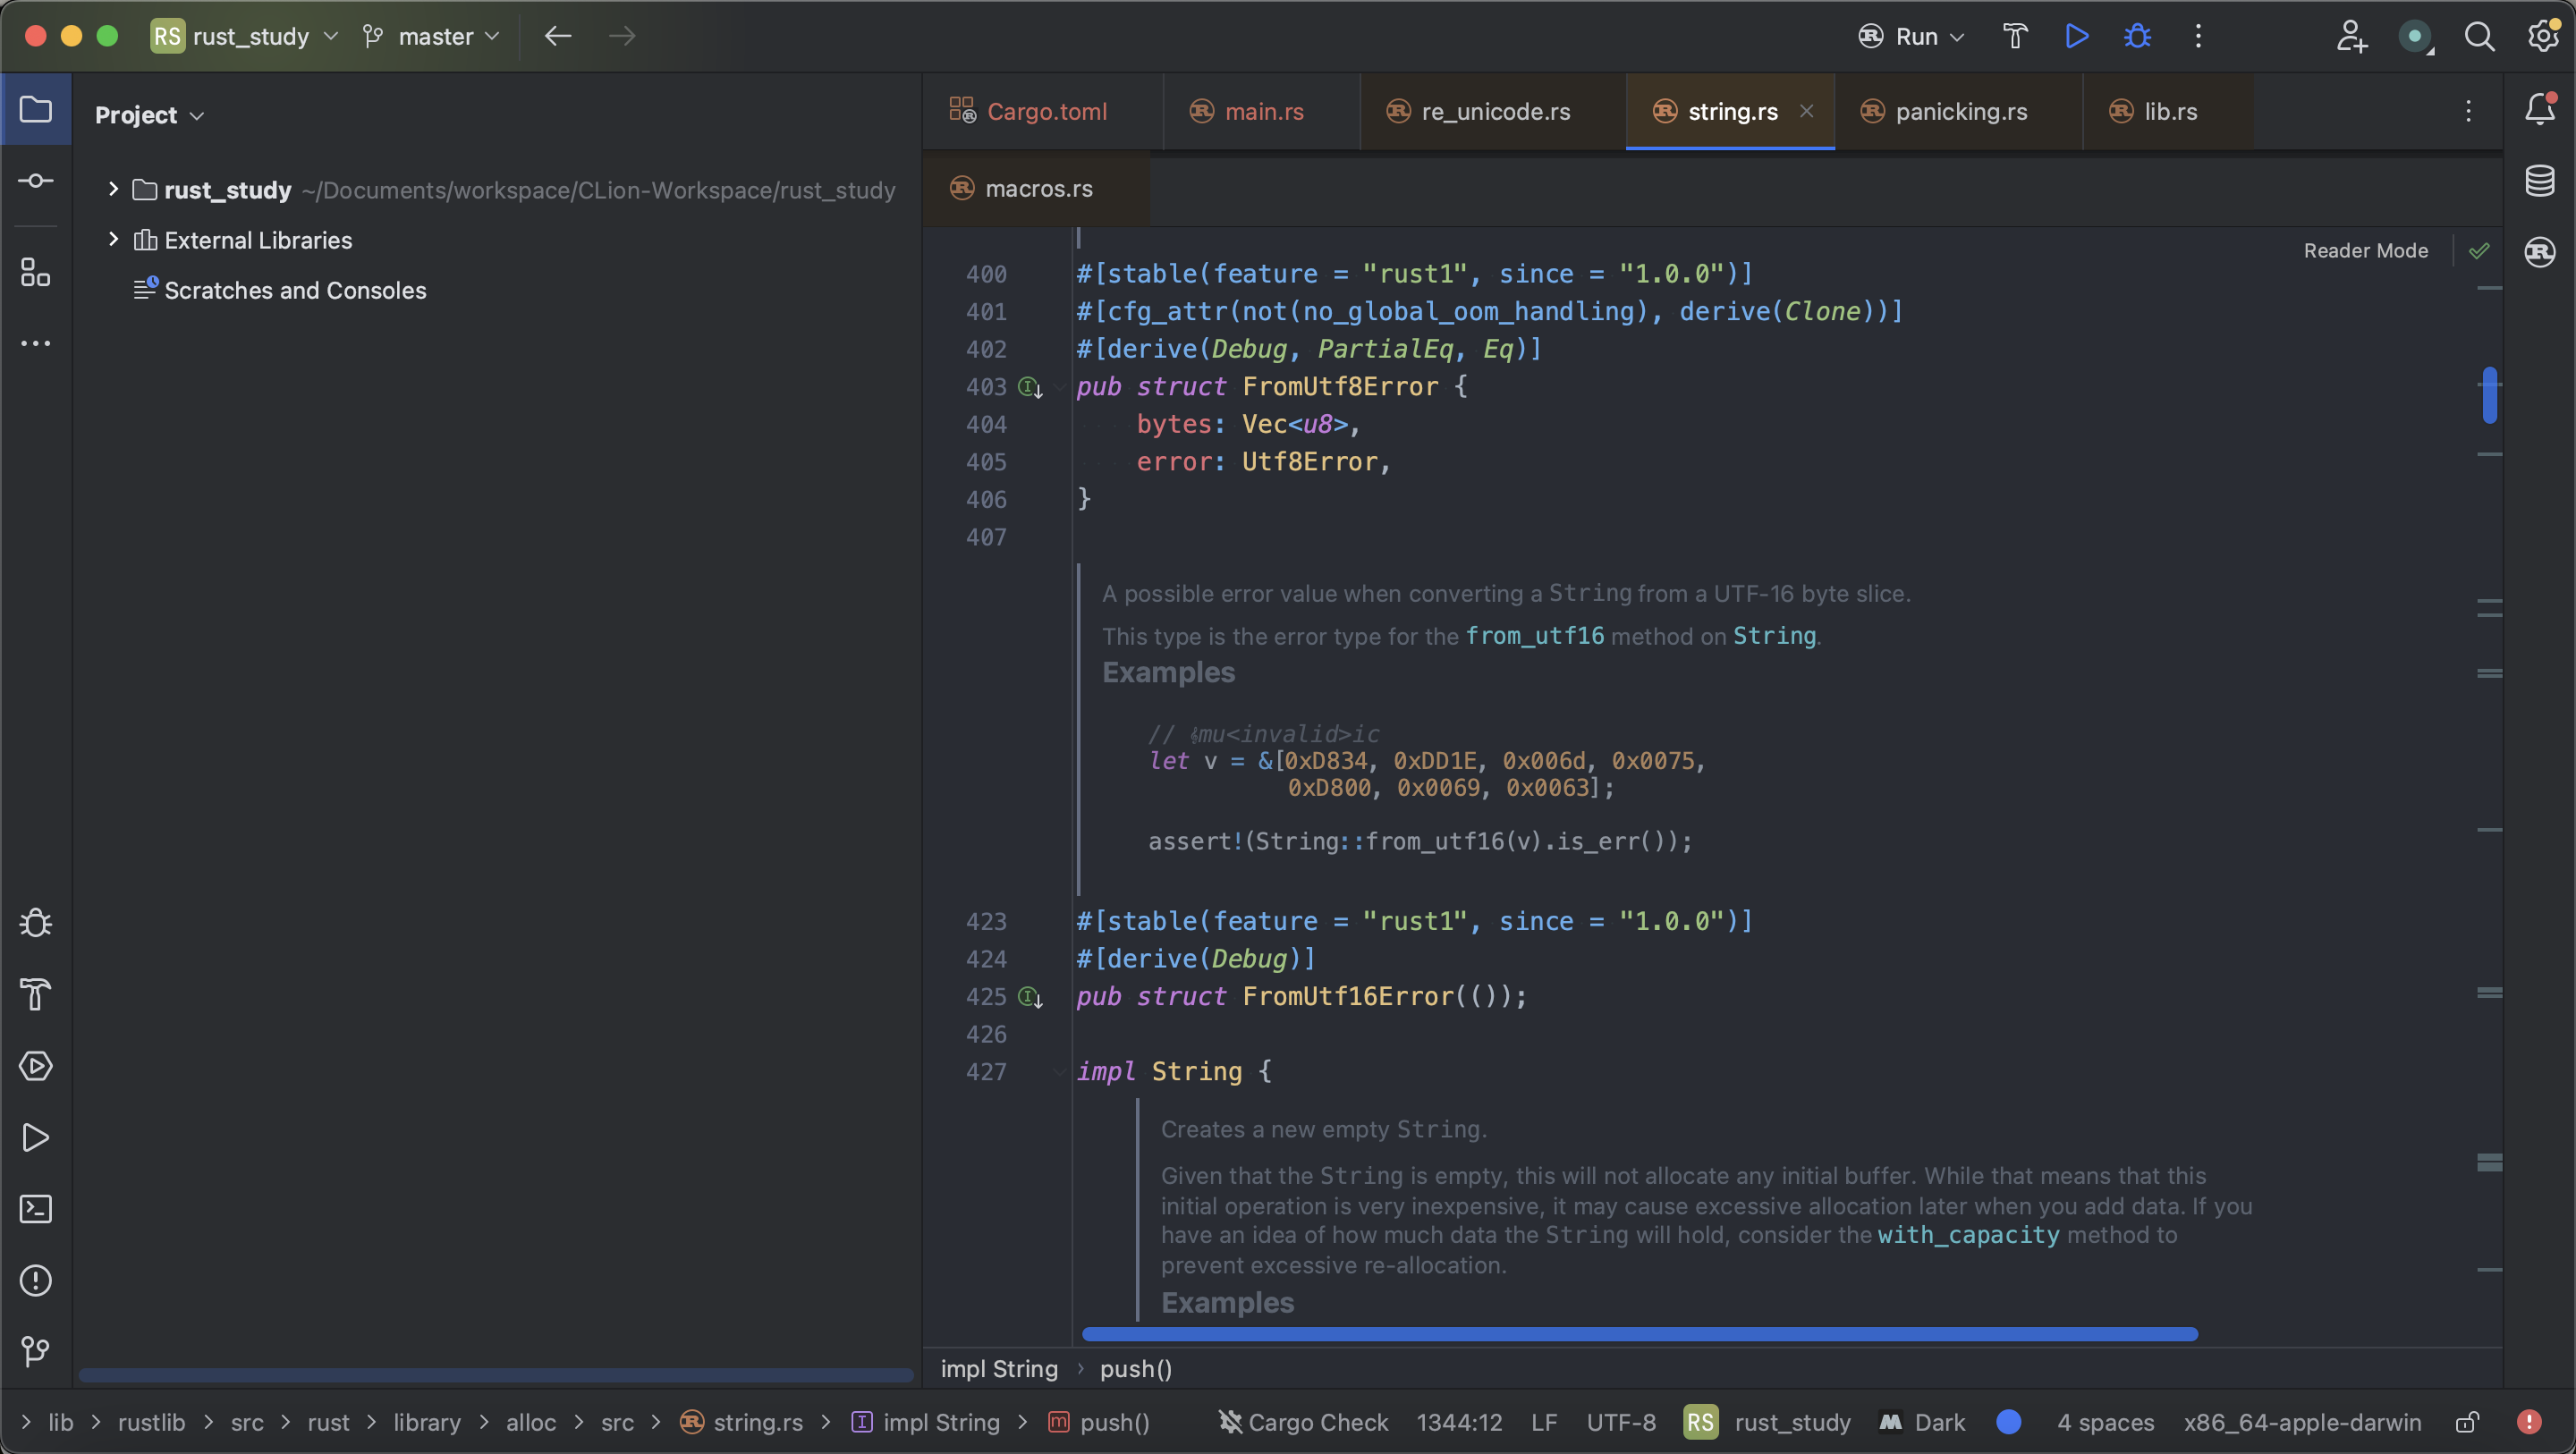Expand the rust_study project folder

[113, 189]
